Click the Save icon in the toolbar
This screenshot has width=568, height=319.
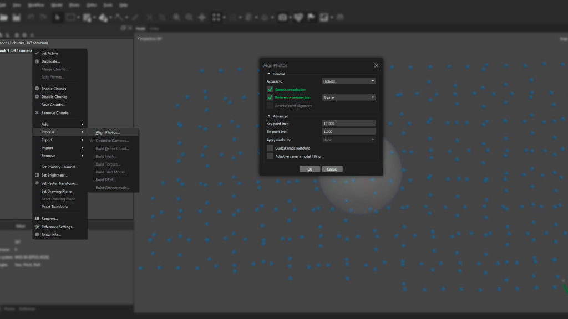pyautogui.click(x=17, y=18)
